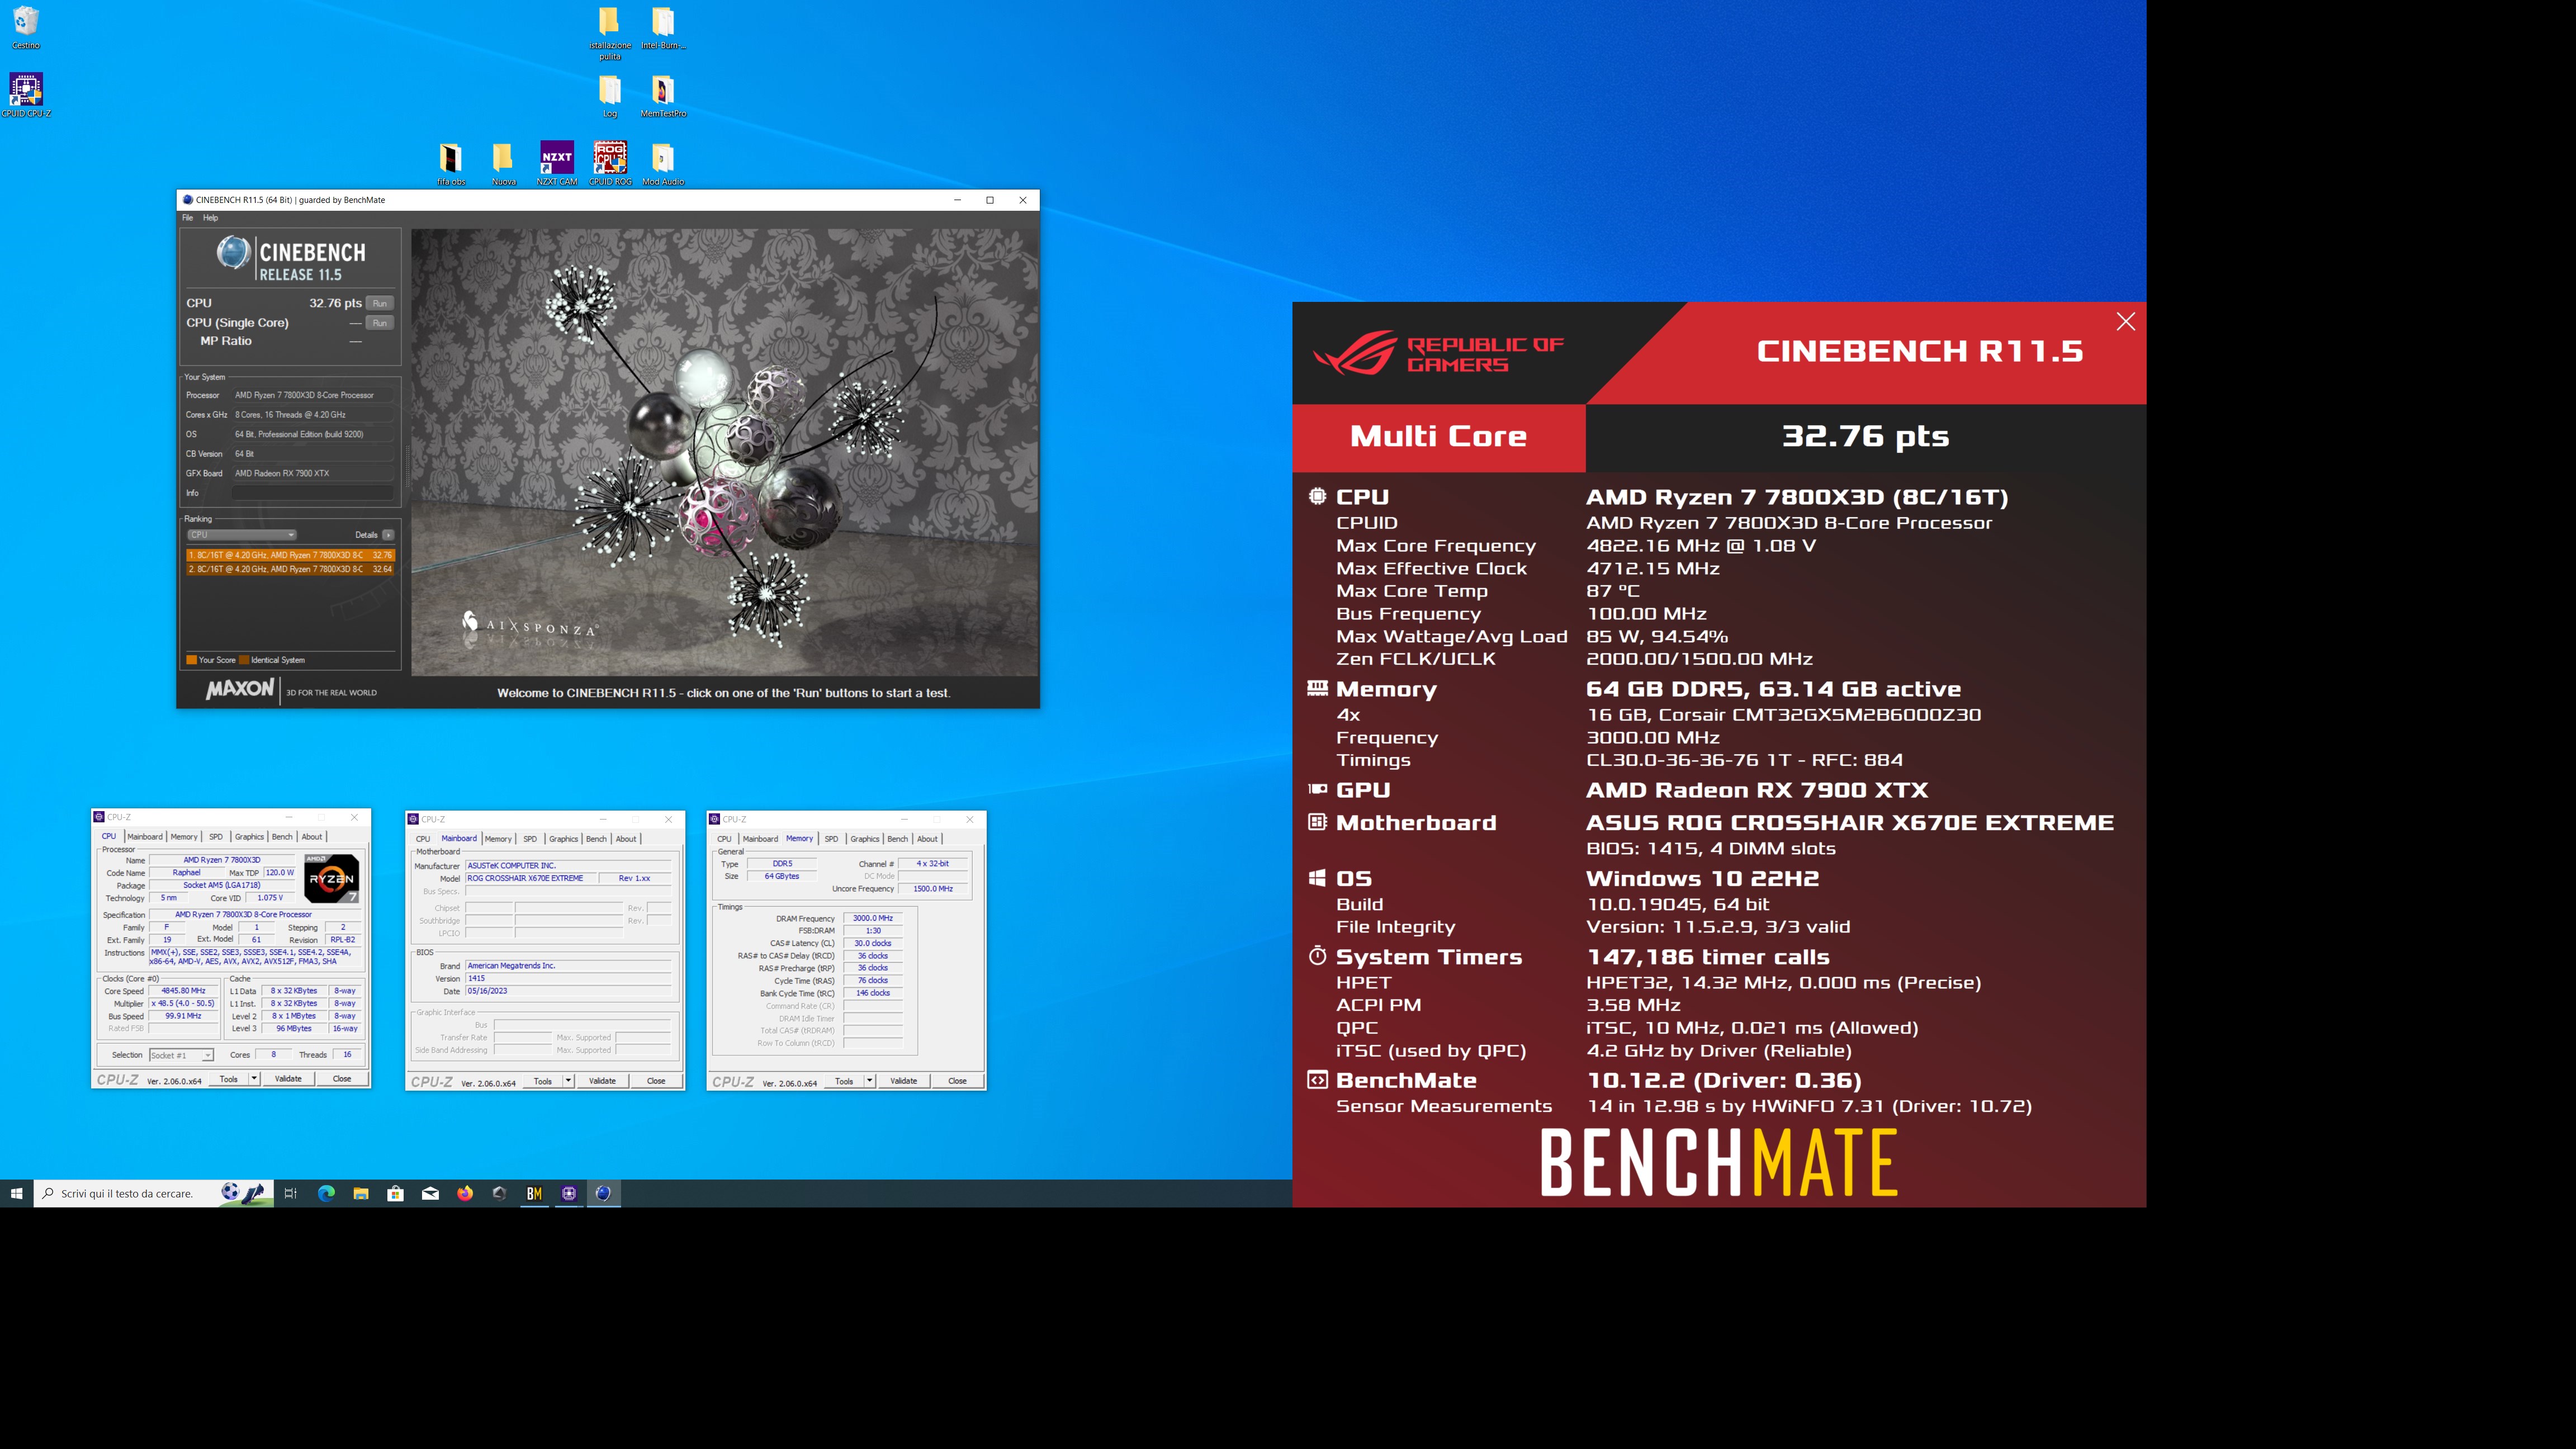Run the CPU (Single Core) test

380,323
